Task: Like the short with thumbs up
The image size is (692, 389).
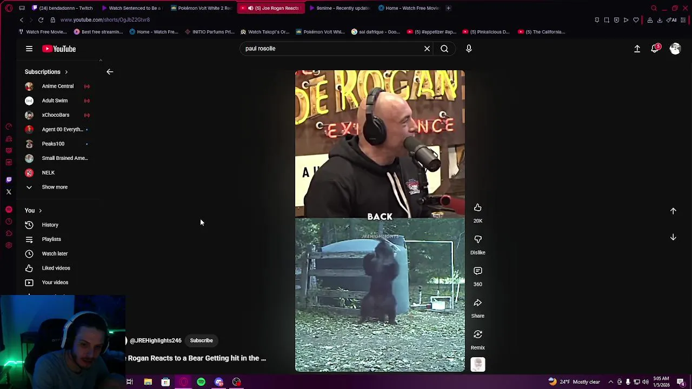Action: point(478,207)
